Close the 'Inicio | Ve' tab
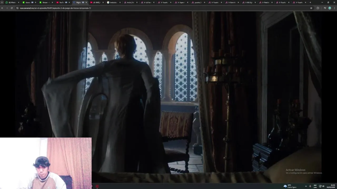 click(x=137, y=2)
